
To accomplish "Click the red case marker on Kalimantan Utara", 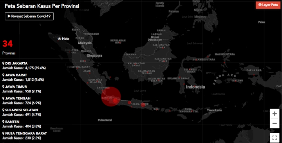I will coord(163,48).
